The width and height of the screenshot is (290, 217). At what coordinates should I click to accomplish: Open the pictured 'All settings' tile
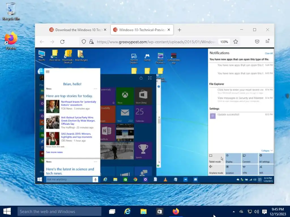pos(266,158)
